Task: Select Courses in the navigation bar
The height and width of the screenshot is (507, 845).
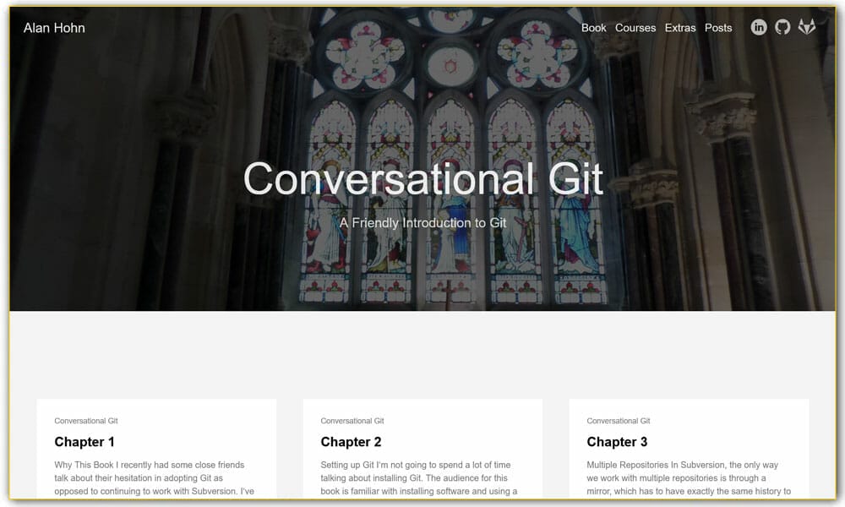Action: tap(635, 28)
